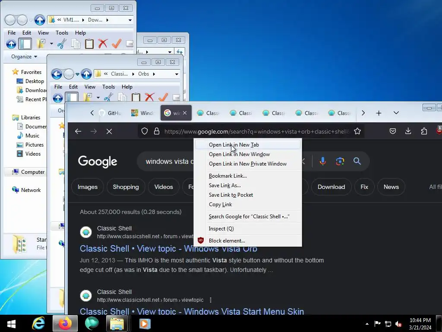The width and height of the screenshot is (442, 332).
Task: Click Up arrow in Downloads address bar
Action: coord(40,20)
